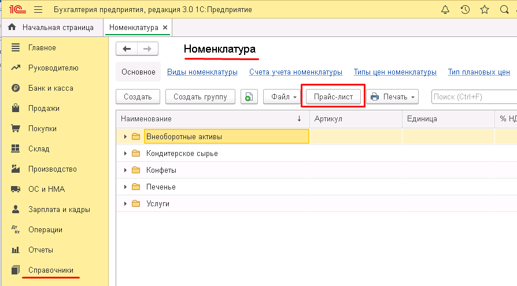The width and height of the screenshot is (517, 286).
Task: Expand the Конфеты group
Action: [125, 170]
